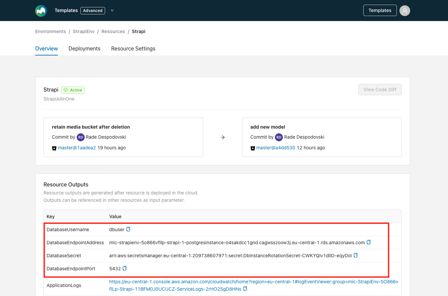Click the RD avatar in the retain media bucket commit
Screen dimensions: 448x296
(x=80, y=137)
